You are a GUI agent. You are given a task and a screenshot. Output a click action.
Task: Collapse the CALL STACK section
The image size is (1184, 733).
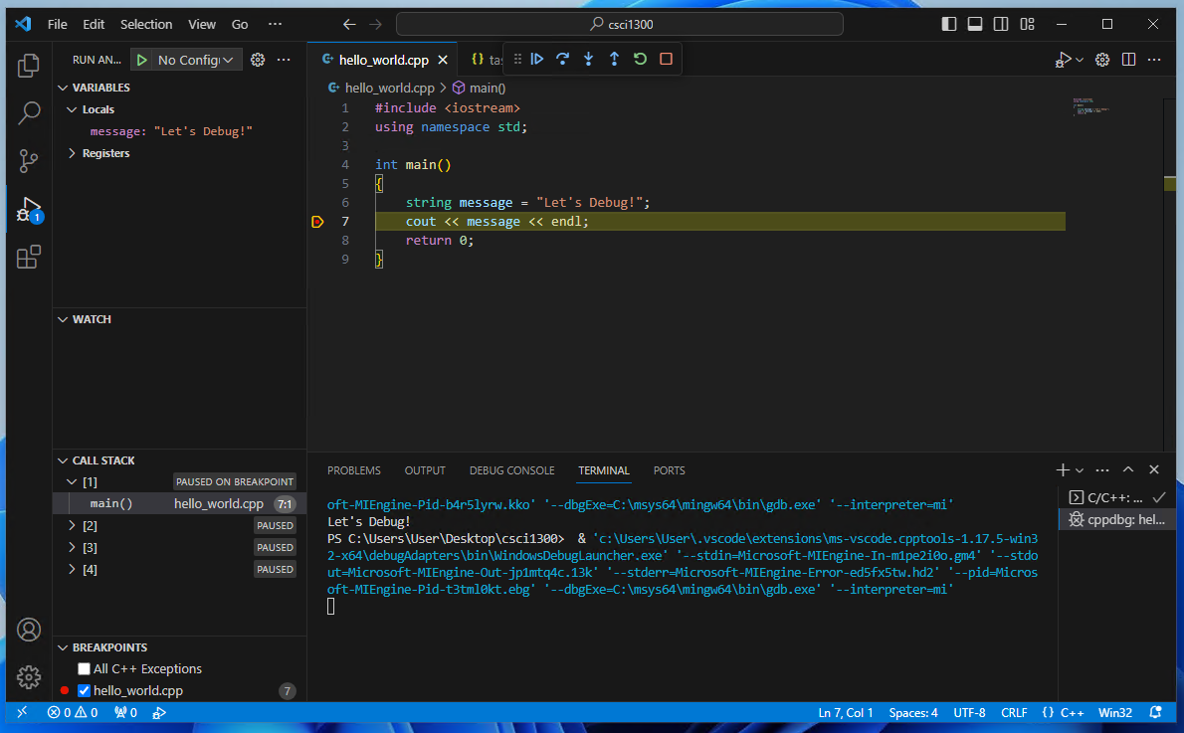click(x=63, y=460)
